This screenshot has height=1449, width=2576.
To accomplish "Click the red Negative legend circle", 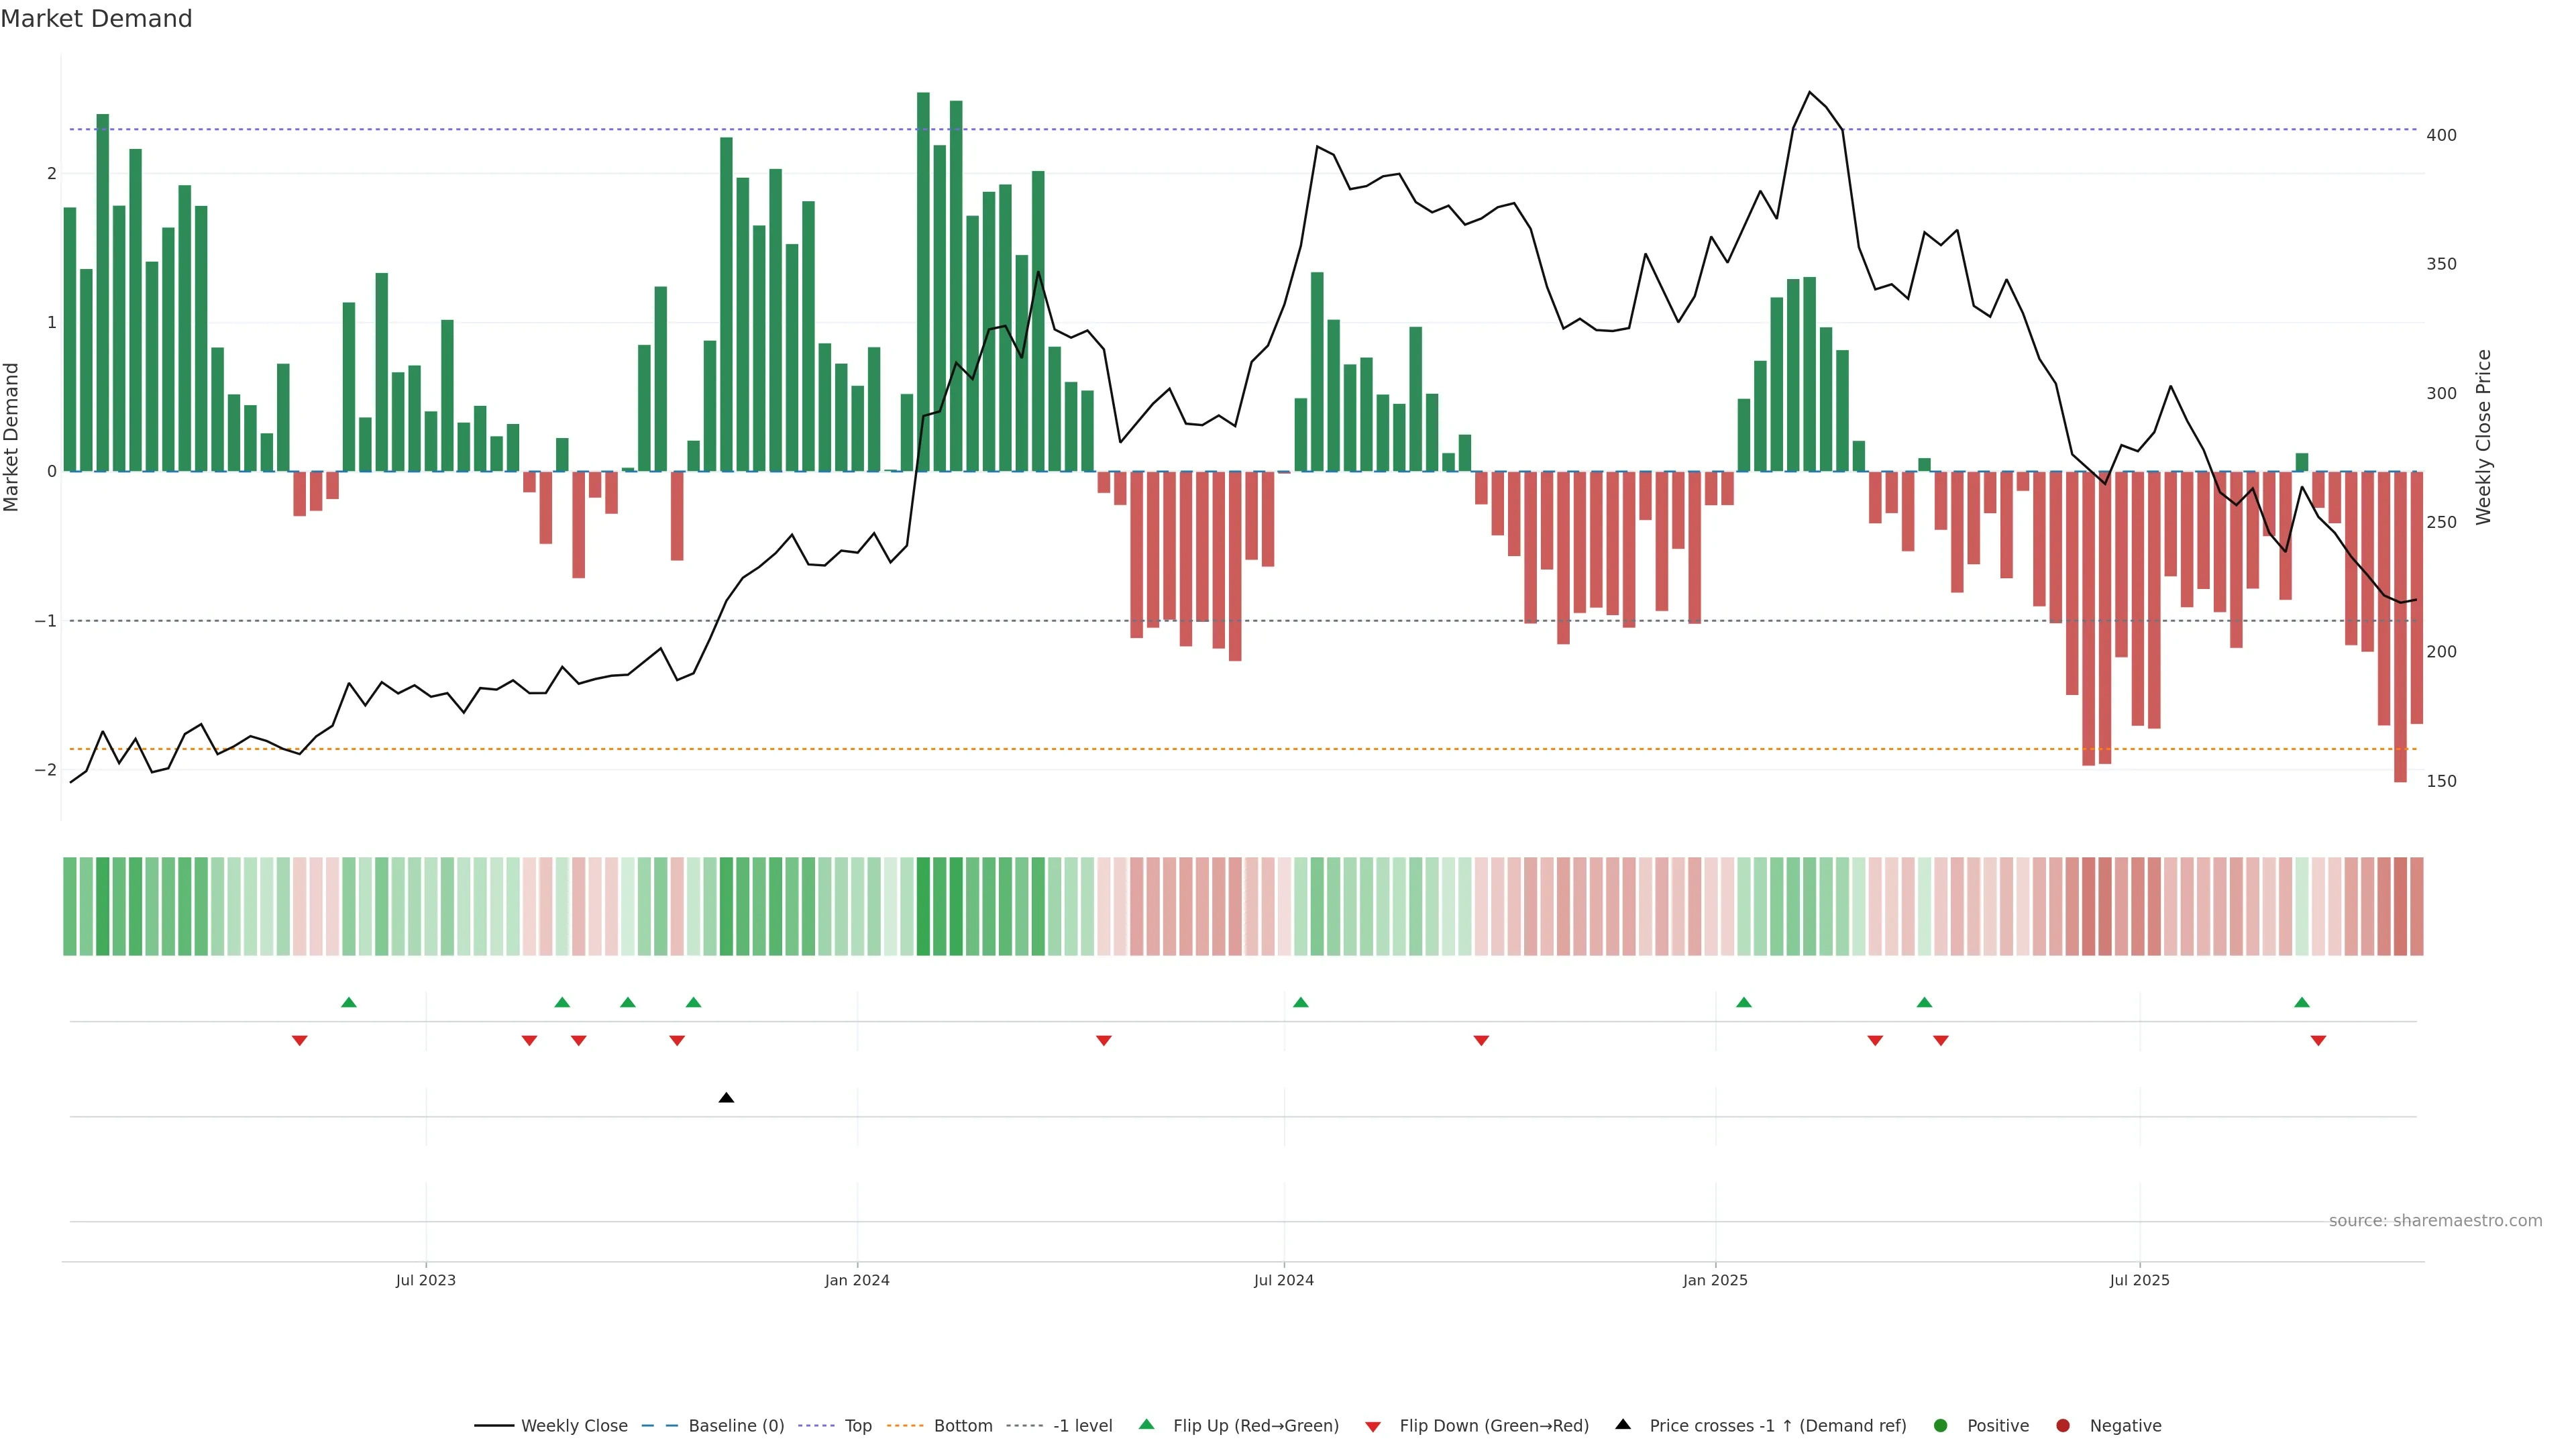I will tap(2063, 1426).
